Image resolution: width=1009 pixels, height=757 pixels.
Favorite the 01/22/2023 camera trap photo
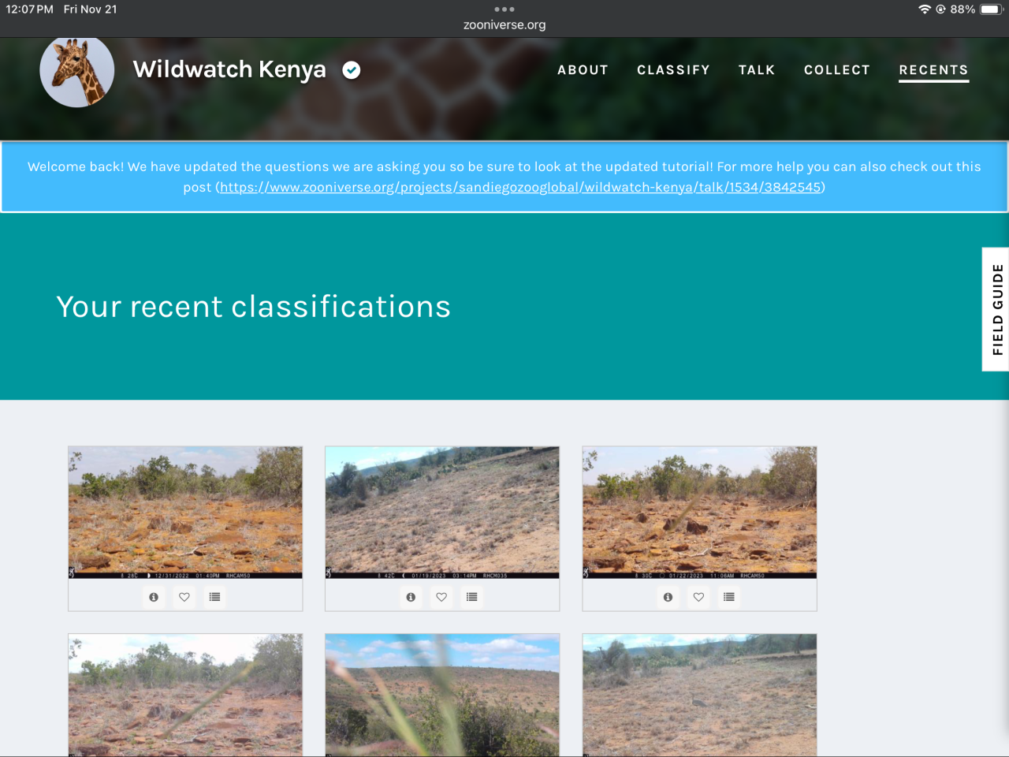[698, 597]
